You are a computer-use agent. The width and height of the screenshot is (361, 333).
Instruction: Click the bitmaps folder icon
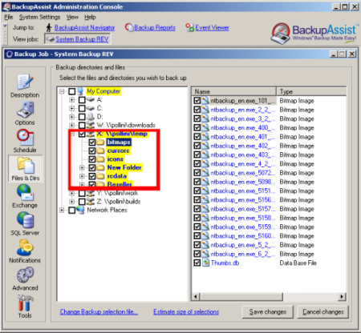click(100, 142)
